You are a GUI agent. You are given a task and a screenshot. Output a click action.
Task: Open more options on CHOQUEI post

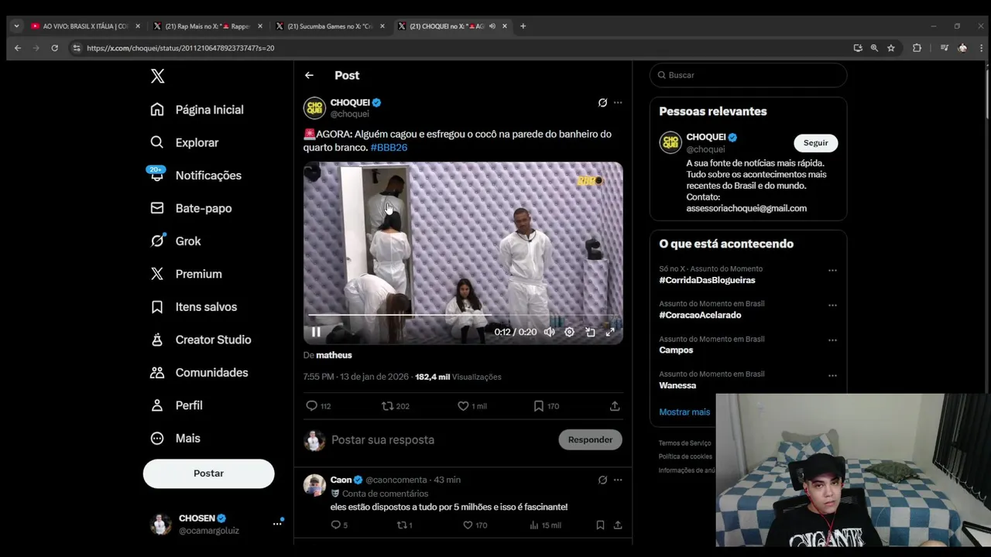click(x=618, y=102)
